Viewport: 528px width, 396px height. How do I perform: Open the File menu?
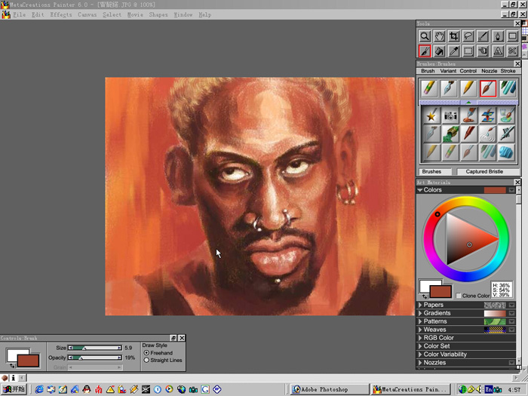coord(19,15)
